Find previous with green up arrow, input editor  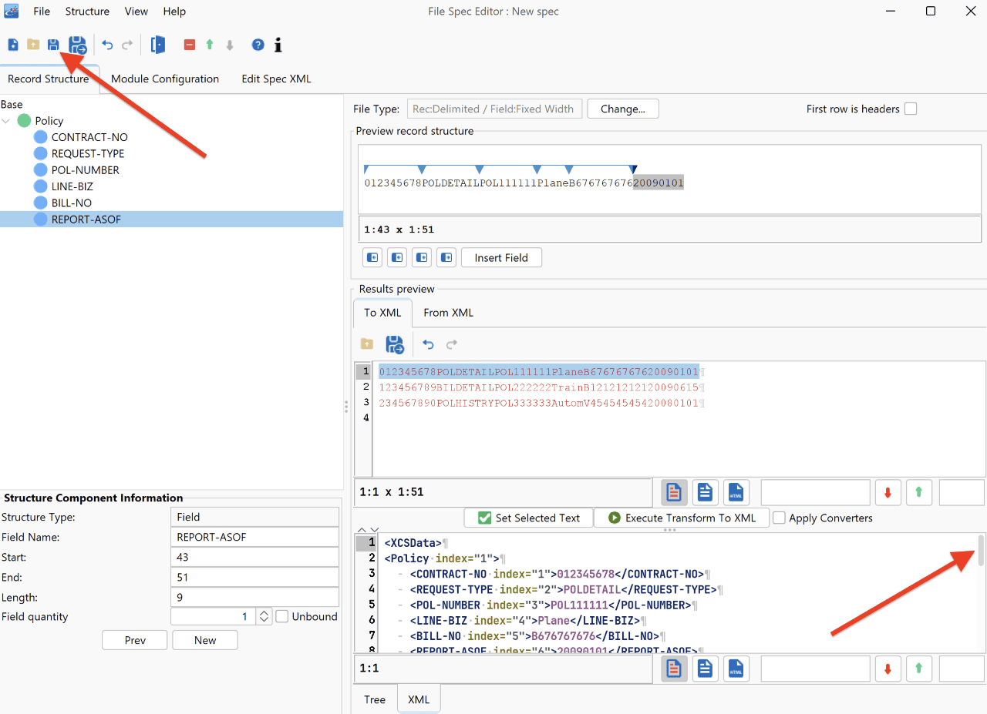pyautogui.click(x=918, y=492)
